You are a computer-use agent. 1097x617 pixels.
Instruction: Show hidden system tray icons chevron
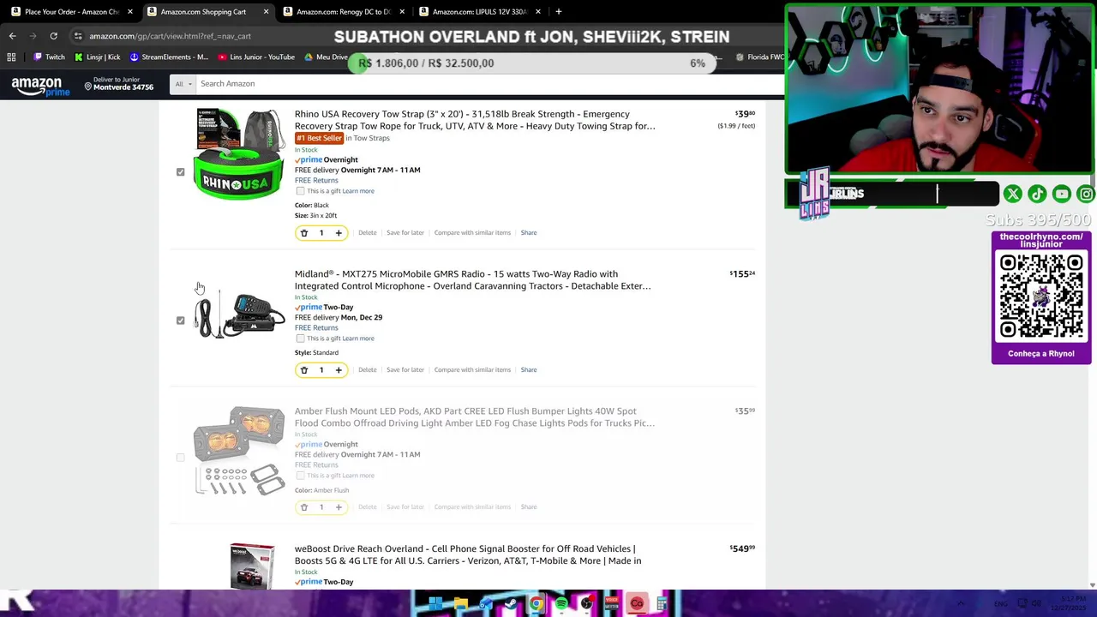click(960, 603)
